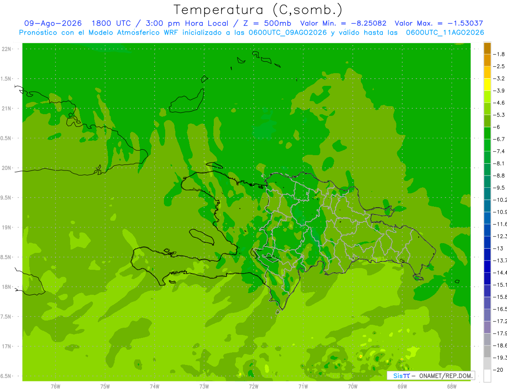Click the end time "0600UTC_11AGO2026"
The image size is (507, 392).
click(x=445, y=33)
